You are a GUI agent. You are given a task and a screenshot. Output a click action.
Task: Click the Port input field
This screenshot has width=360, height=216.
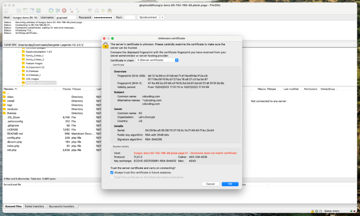pos(129,17)
